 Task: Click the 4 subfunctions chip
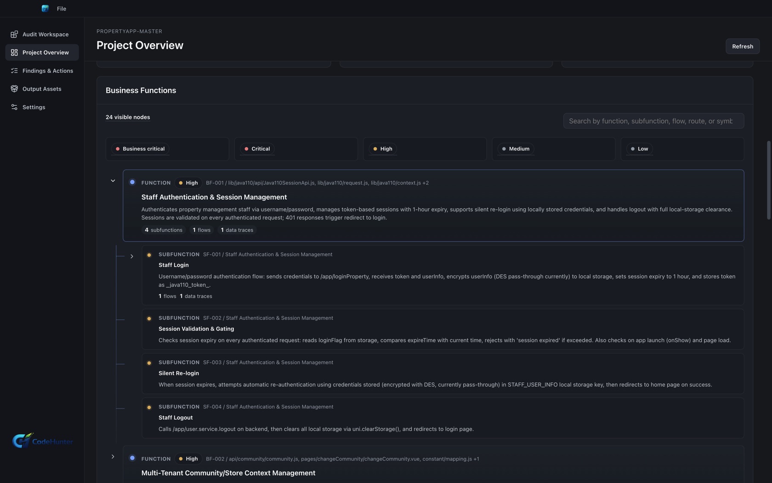point(164,230)
